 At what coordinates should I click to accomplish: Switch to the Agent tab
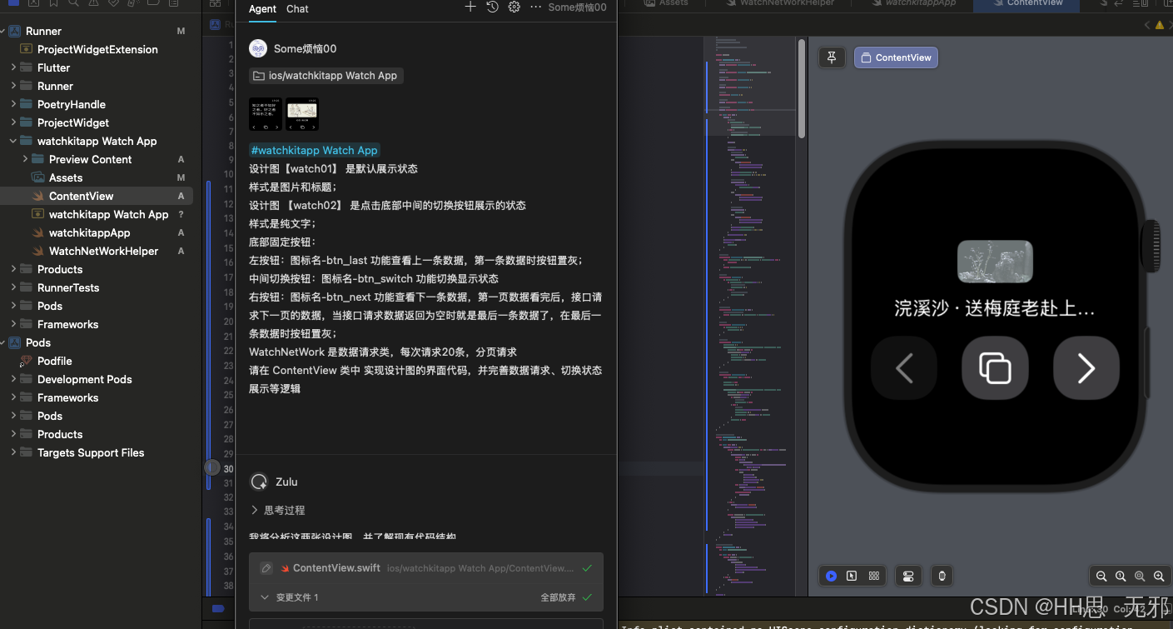point(262,9)
